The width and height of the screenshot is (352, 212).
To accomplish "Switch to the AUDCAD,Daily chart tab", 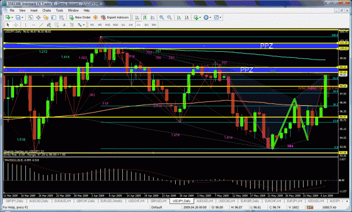I will pyautogui.click(x=39, y=201).
